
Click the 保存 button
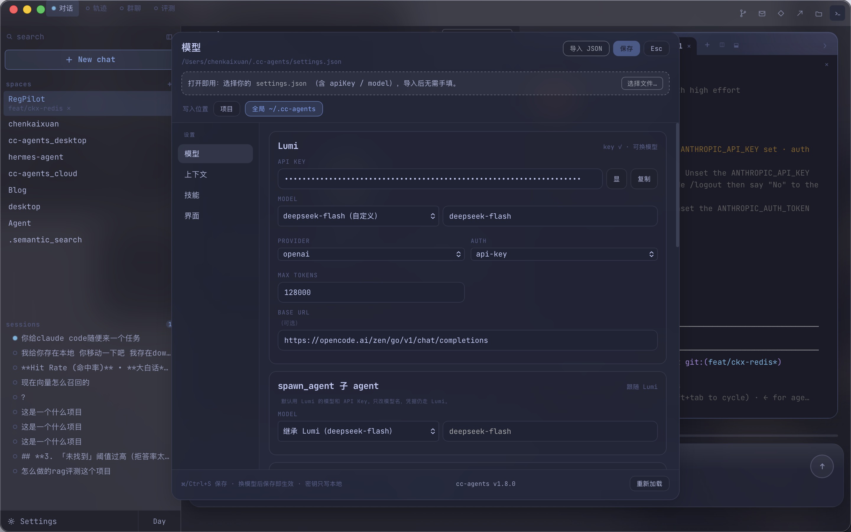coord(626,48)
